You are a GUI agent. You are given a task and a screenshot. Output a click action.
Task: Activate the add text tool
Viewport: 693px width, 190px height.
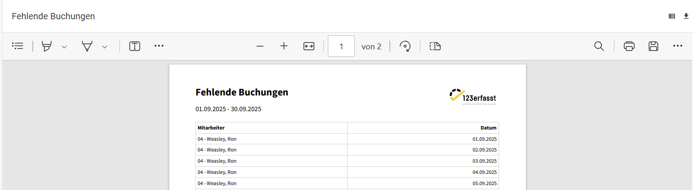point(135,46)
